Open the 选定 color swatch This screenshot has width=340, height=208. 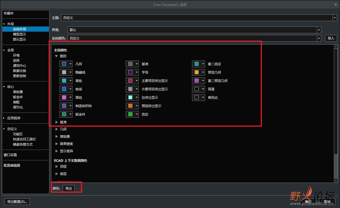[x=132, y=114]
